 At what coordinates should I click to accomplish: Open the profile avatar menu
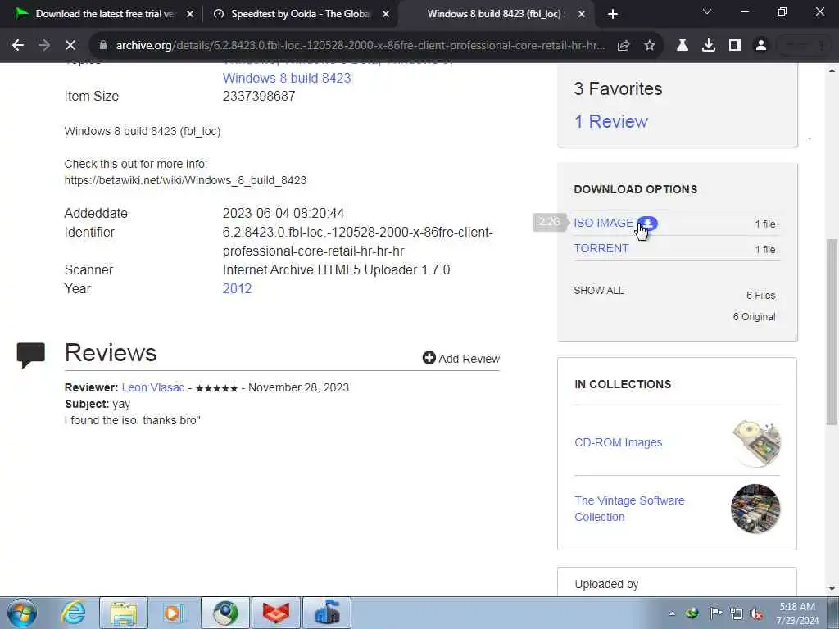(761, 46)
